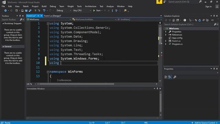
Task: Click Add to Source Control in status bar
Action: (x=205, y=123)
